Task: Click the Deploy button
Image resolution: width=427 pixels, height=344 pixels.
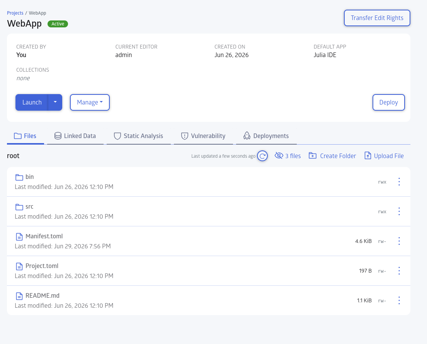Action: coord(389,103)
